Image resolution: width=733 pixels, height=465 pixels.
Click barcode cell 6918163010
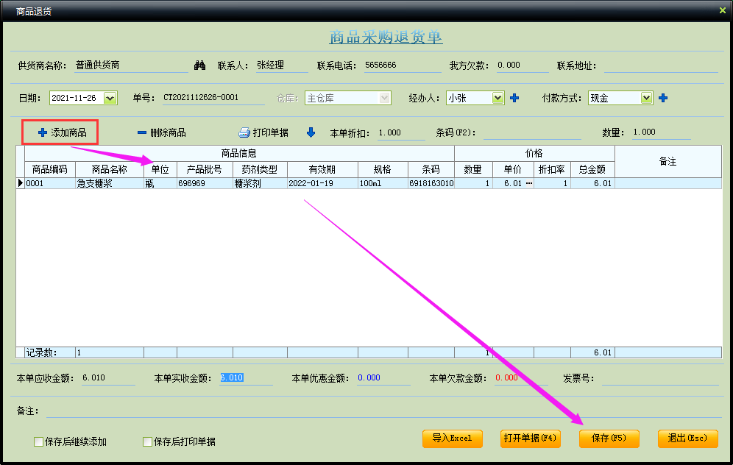(431, 183)
